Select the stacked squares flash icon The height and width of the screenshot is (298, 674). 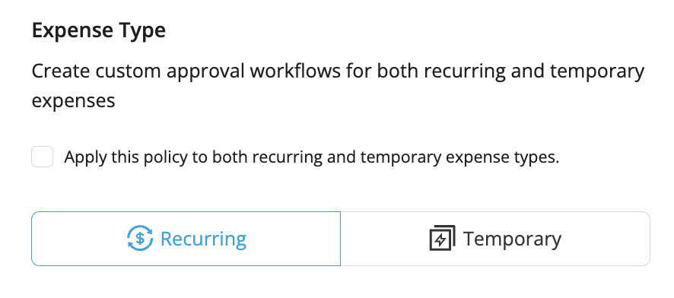pyautogui.click(x=442, y=238)
